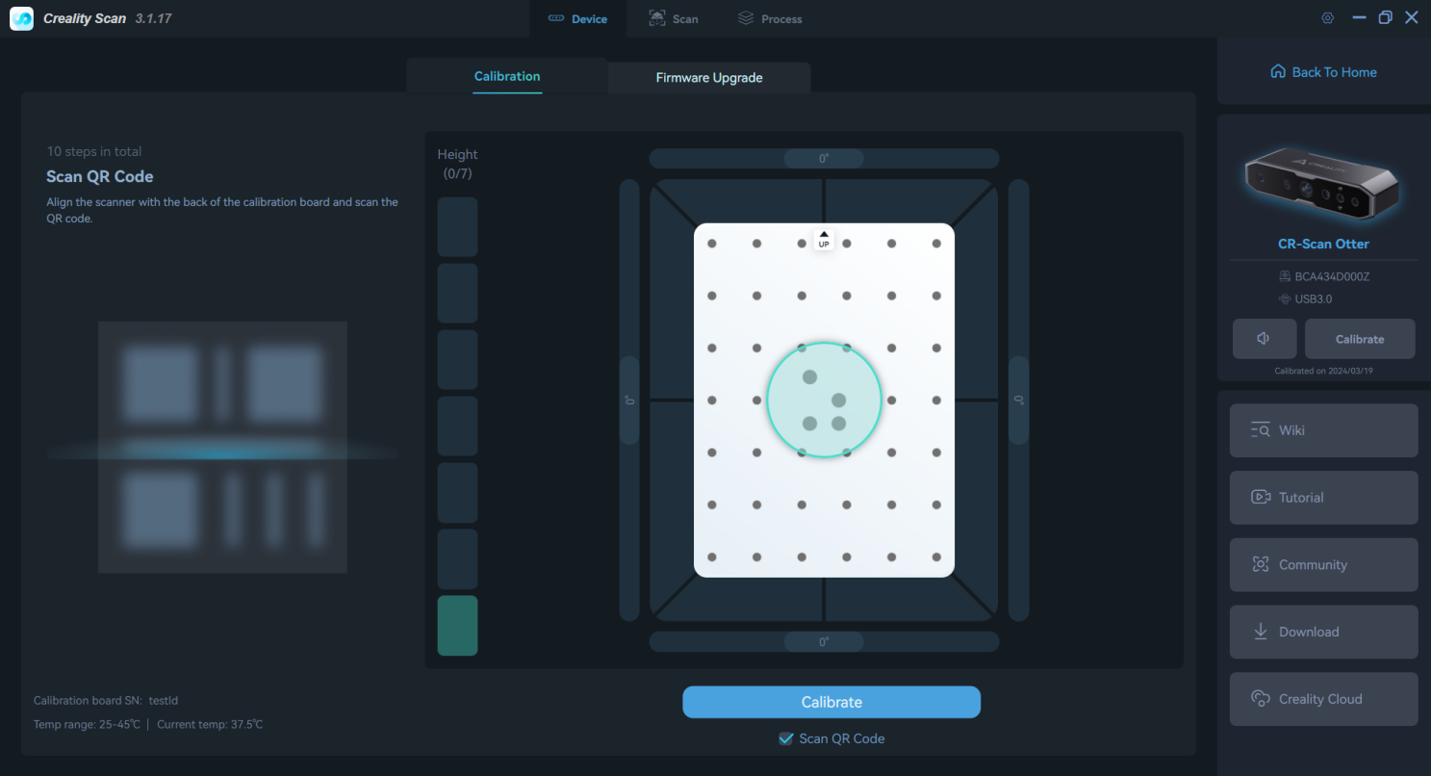Click the 'Temp range: 25-45℃' text
Screen dimensions: 1431x776
click(87, 724)
